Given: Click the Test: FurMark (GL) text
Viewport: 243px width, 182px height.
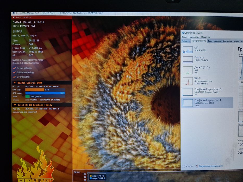Looking at the screenshot, I should coord(24,26).
